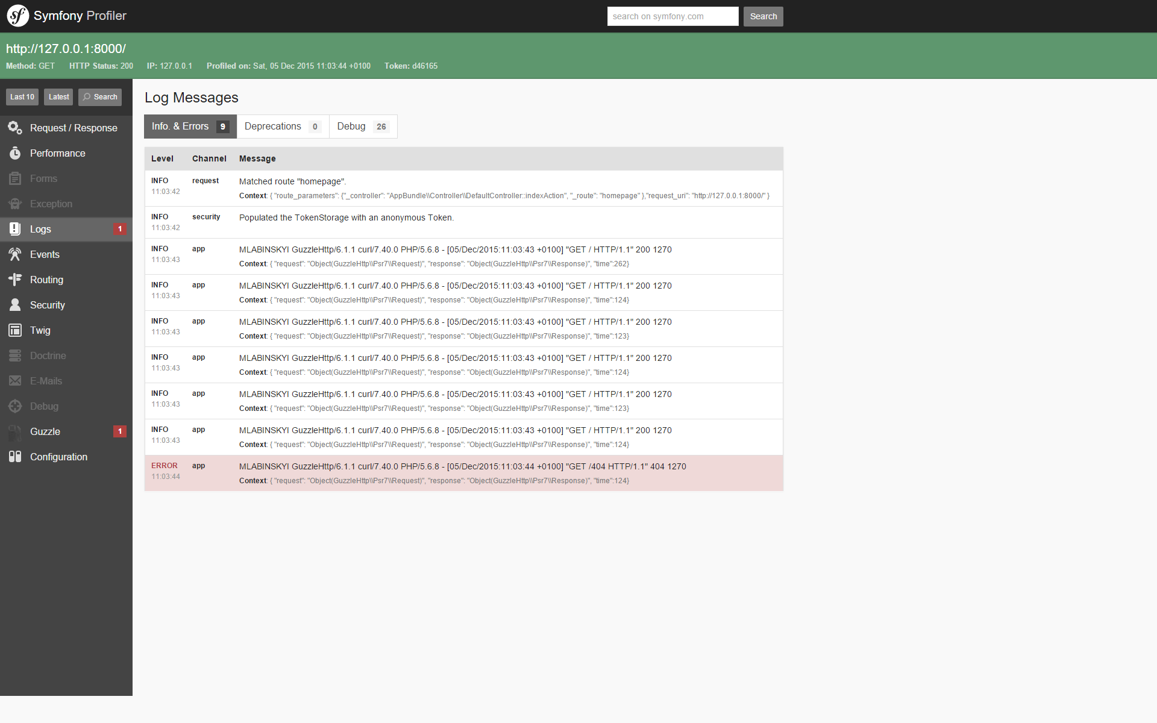Click the Symfony logo icon

[x=18, y=16]
